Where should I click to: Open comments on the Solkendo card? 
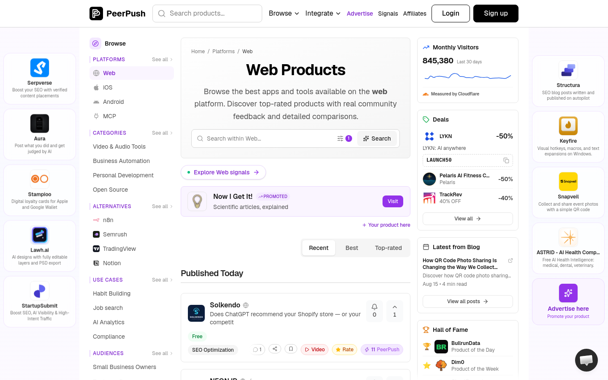258,350
